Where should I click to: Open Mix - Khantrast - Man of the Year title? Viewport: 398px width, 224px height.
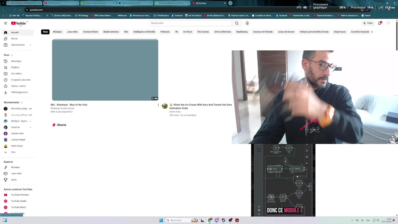[x=69, y=105]
